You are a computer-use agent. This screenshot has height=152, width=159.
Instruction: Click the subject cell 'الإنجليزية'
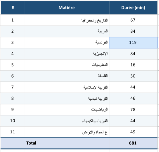pos(67,54)
